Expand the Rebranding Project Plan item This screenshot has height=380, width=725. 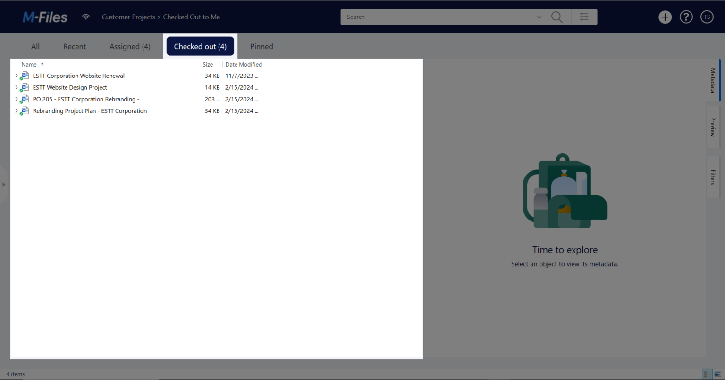(x=17, y=110)
